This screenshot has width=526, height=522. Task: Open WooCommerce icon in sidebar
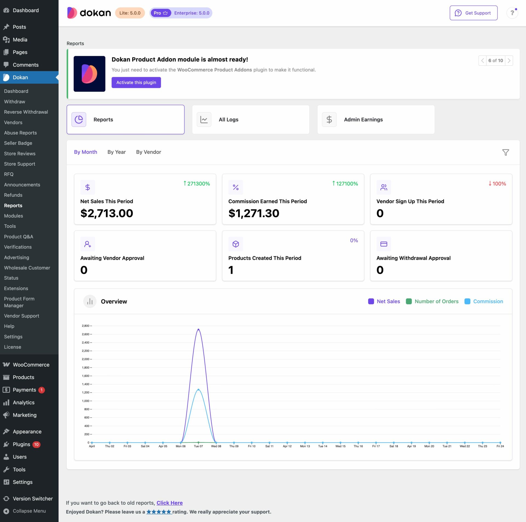click(x=6, y=364)
